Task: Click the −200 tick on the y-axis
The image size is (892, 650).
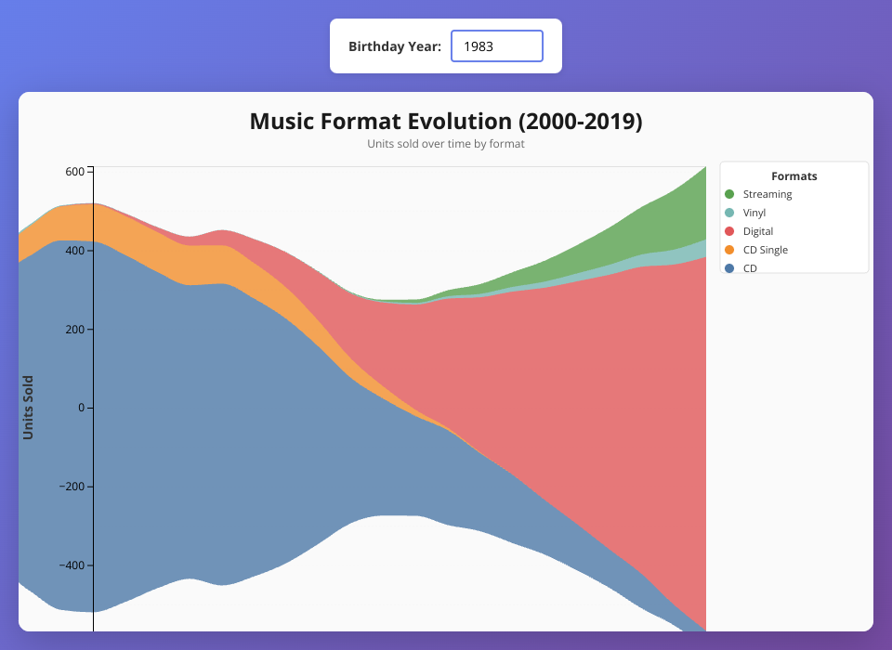Action: (x=71, y=487)
